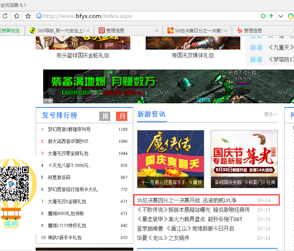Switch to the S6总决赛 tab
This screenshot has height=251, width=294.
[197, 30]
